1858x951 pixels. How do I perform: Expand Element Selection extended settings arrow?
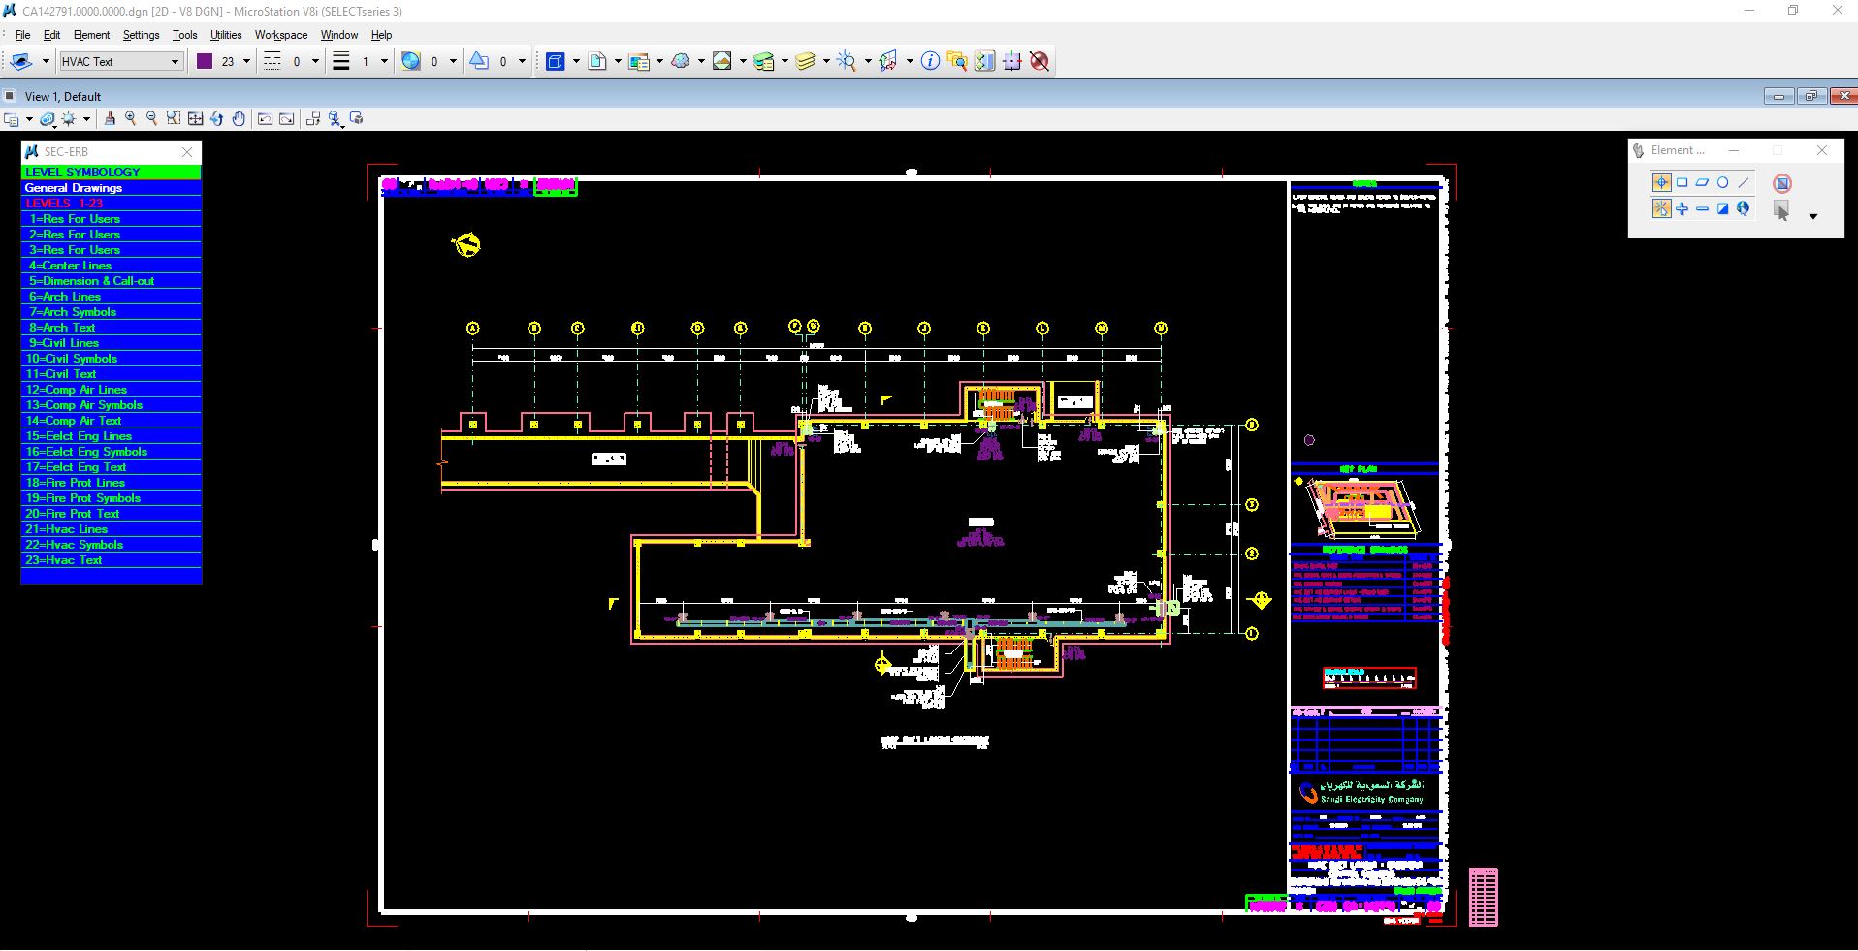pyautogui.click(x=1812, y=216)
